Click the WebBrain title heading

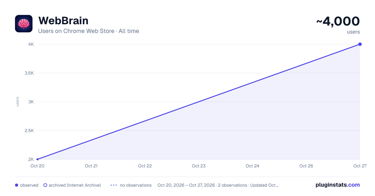(x=63, y=21)
